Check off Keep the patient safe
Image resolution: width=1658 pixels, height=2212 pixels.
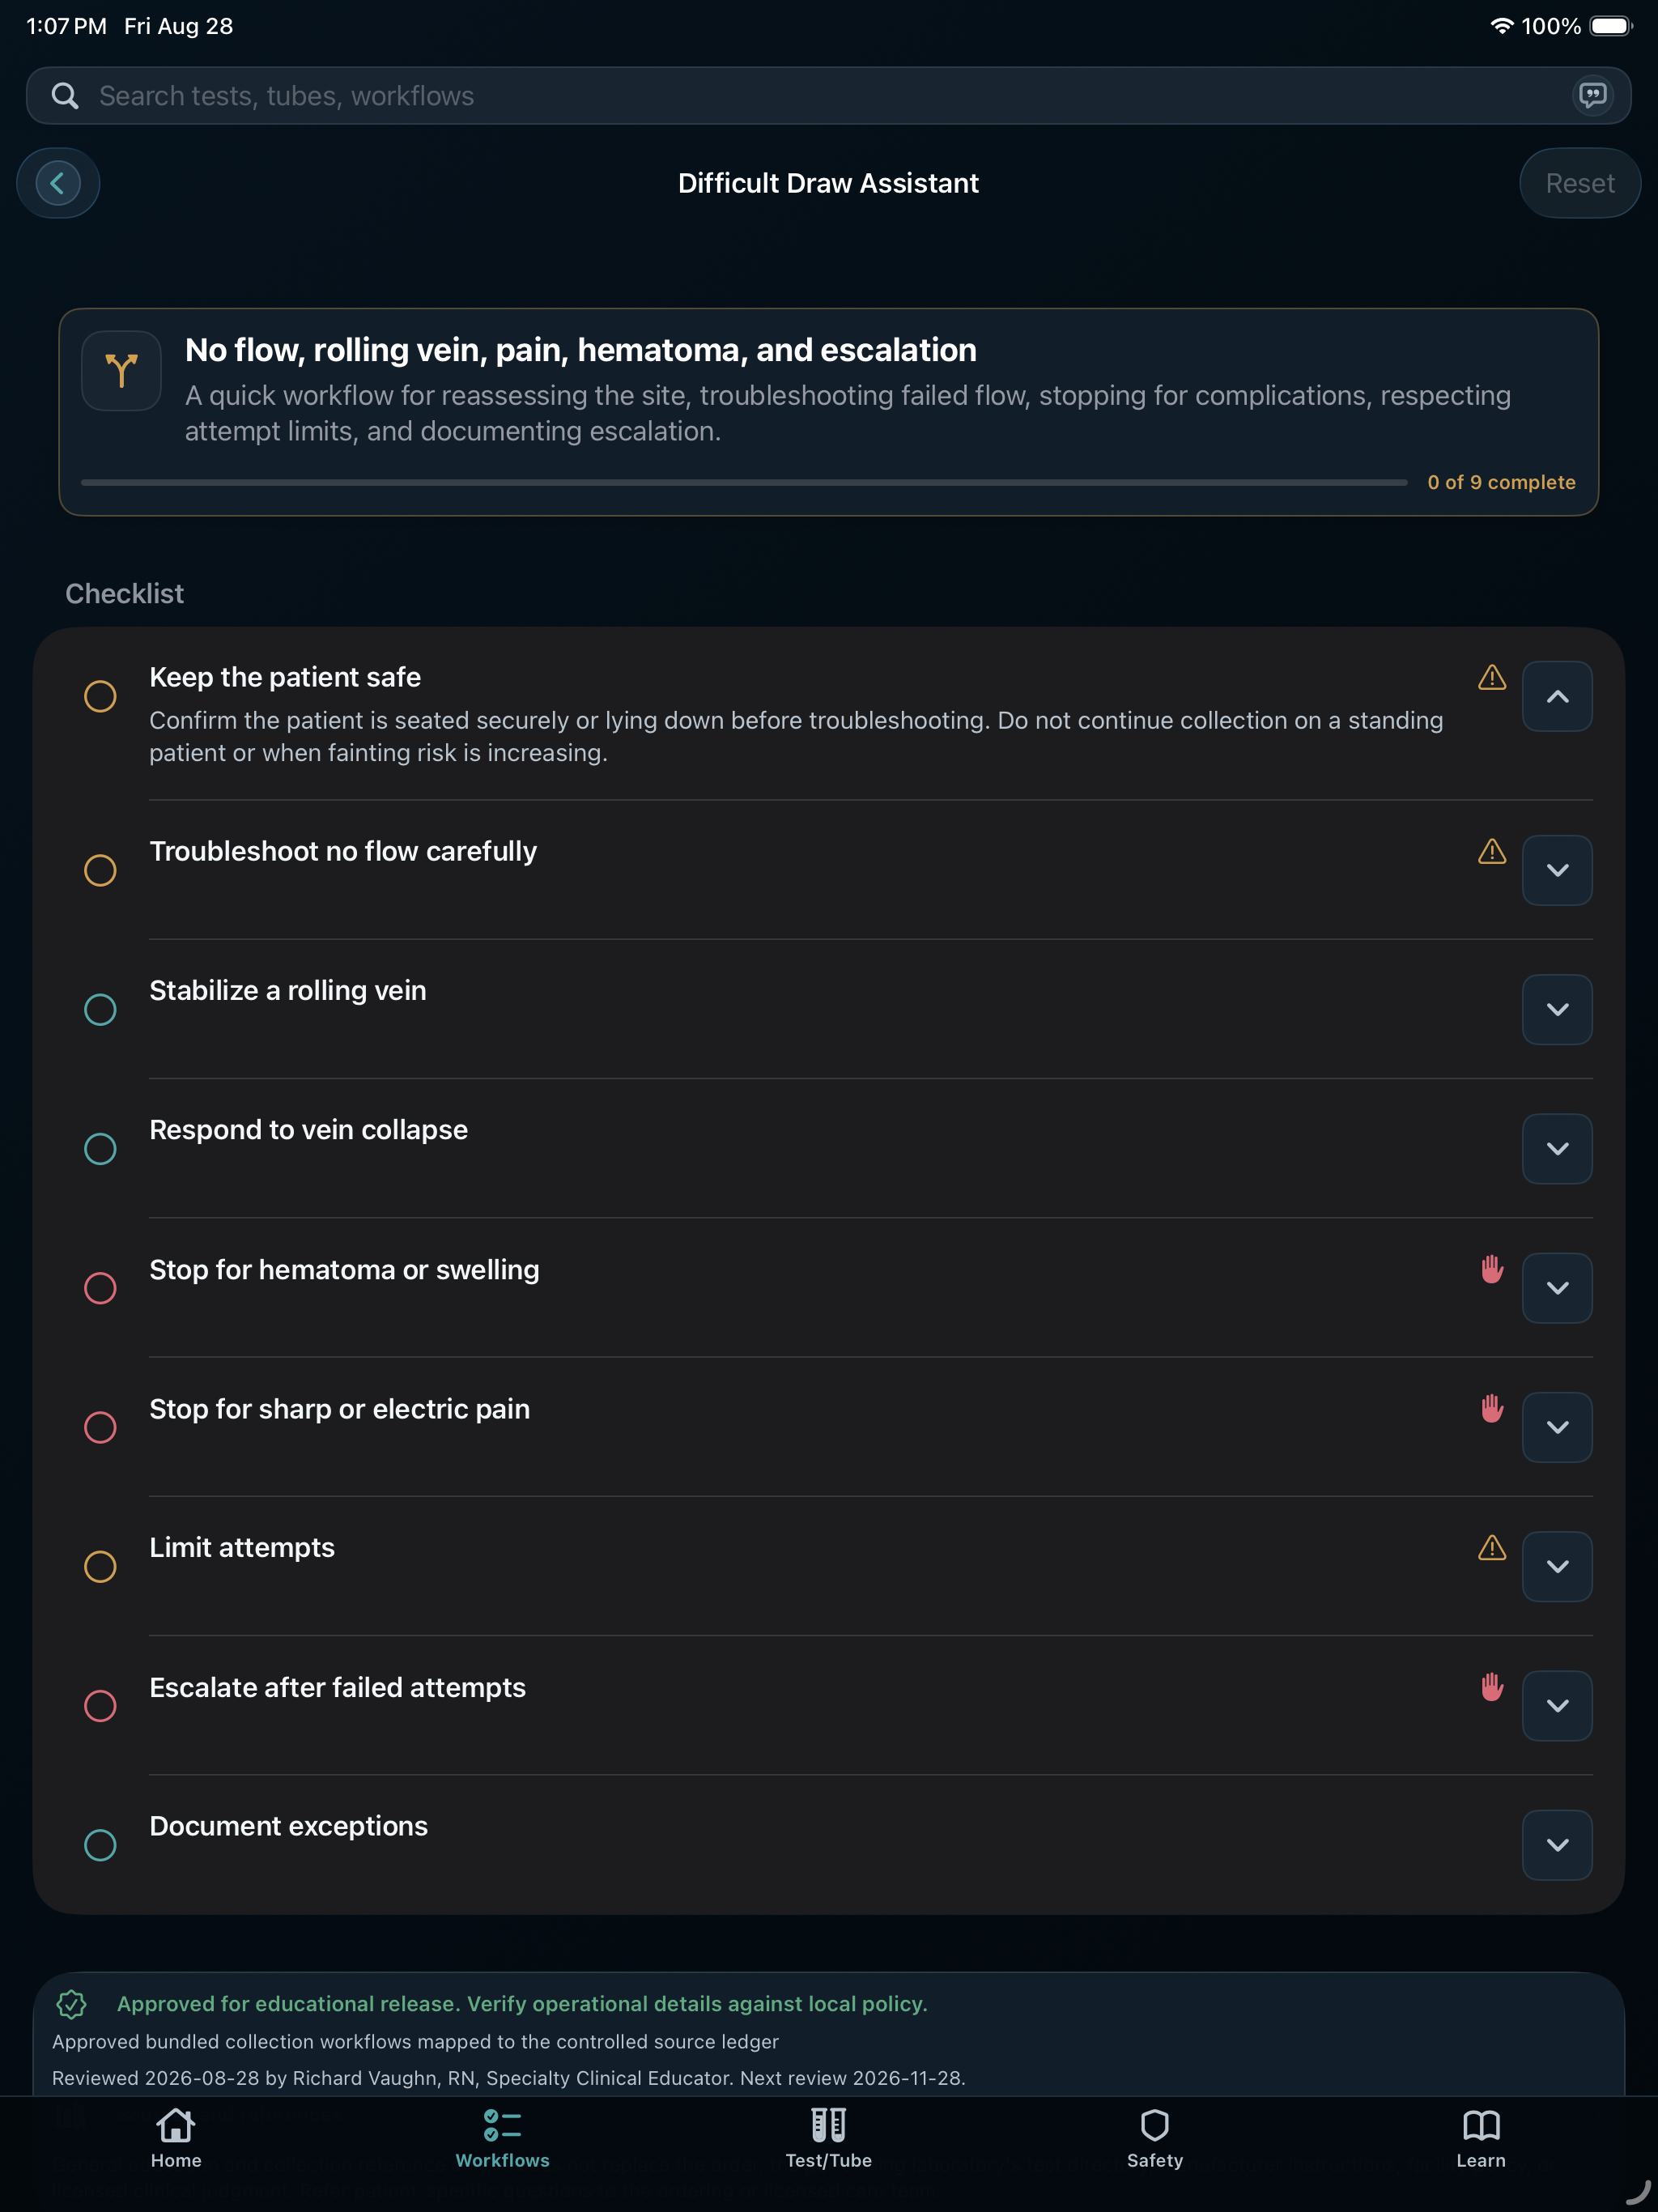pos(100,696)
